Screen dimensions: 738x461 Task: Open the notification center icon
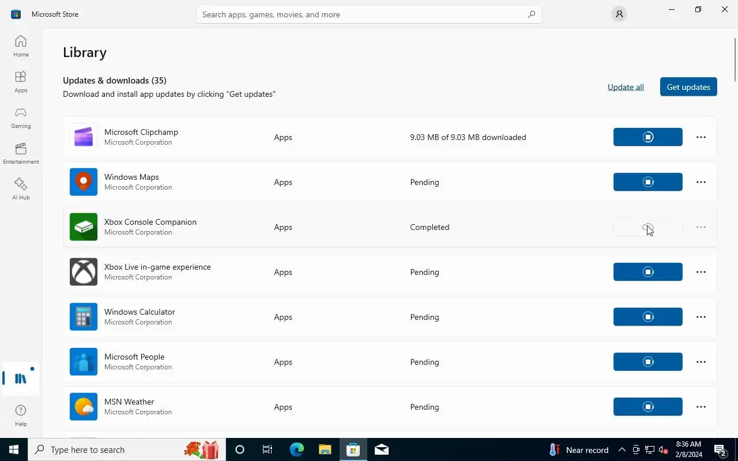720,449
